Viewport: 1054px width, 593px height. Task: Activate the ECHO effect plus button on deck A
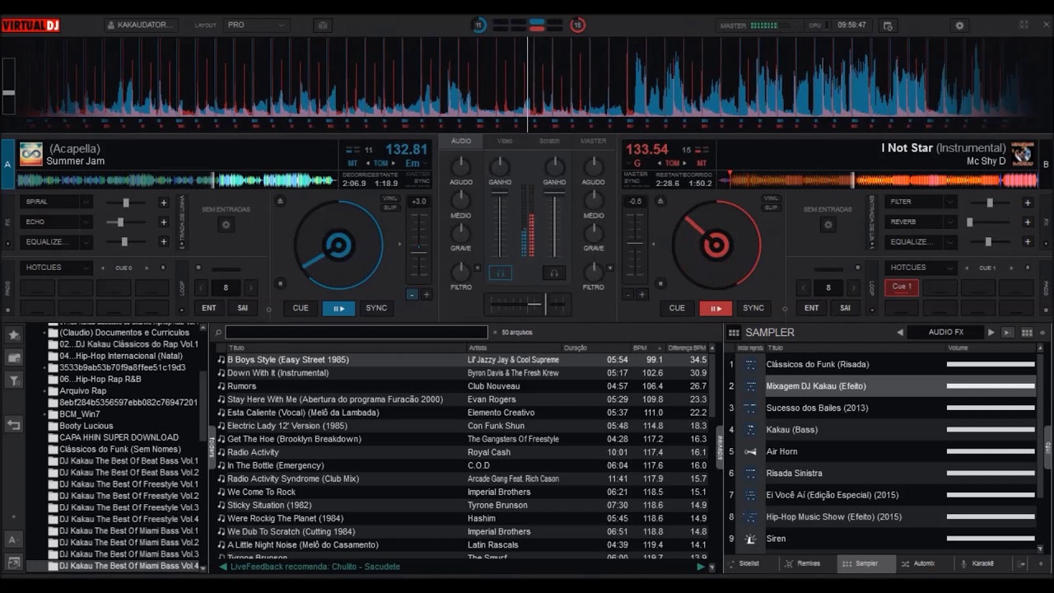(x=163, y=222)
